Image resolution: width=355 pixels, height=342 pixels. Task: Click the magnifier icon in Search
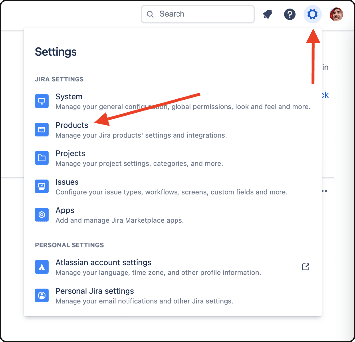150,14
